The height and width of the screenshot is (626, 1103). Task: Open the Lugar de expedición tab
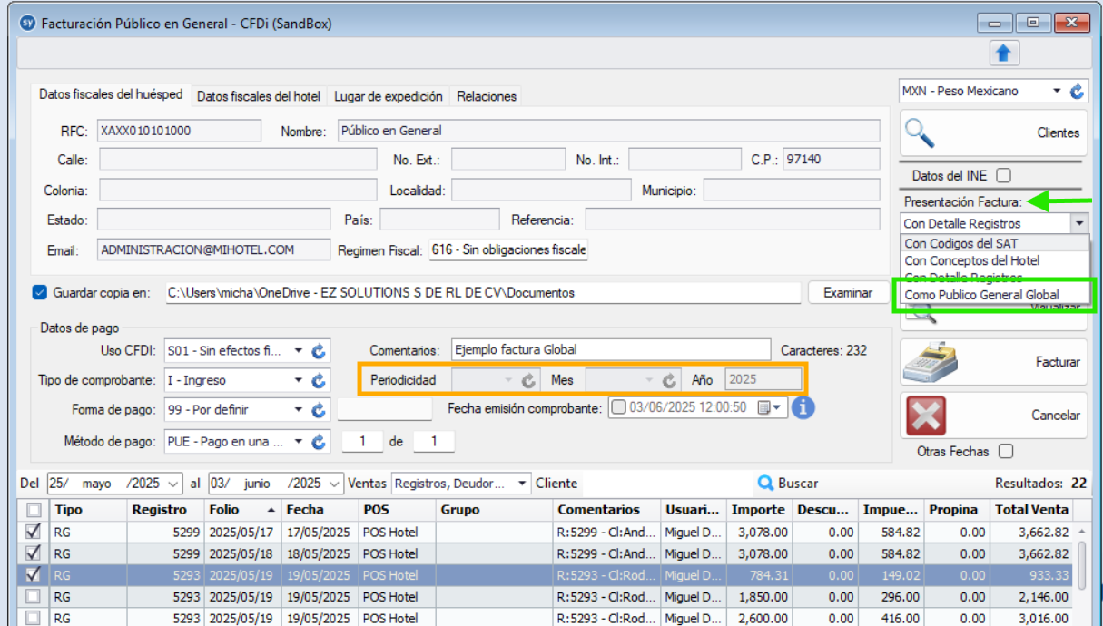coord(389,96)
